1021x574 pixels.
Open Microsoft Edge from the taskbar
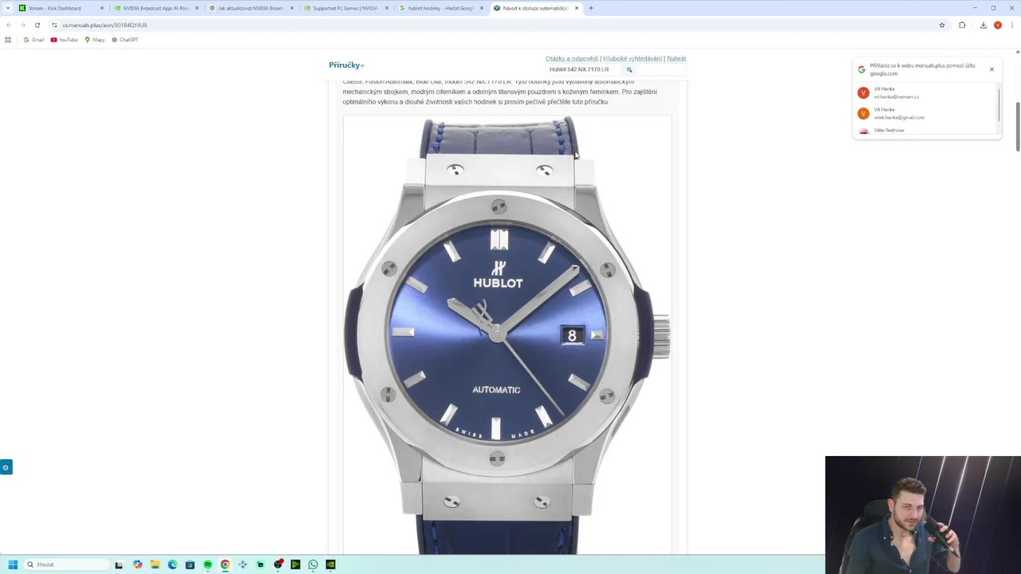pos(172,564)
